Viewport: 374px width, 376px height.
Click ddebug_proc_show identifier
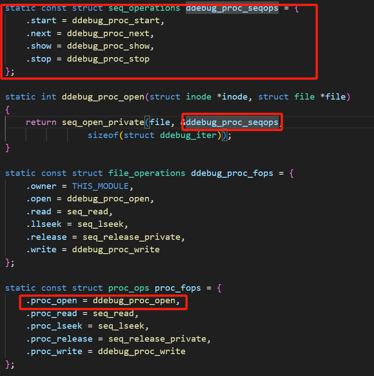tap(108, 46)
